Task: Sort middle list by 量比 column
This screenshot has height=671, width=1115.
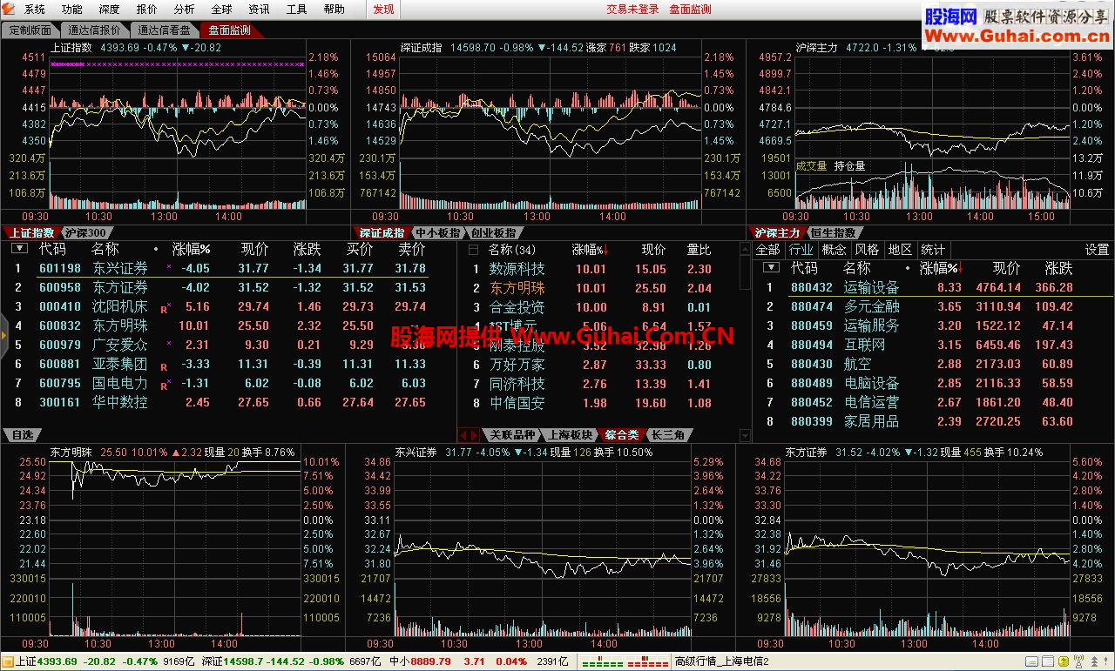Action: 699,250
